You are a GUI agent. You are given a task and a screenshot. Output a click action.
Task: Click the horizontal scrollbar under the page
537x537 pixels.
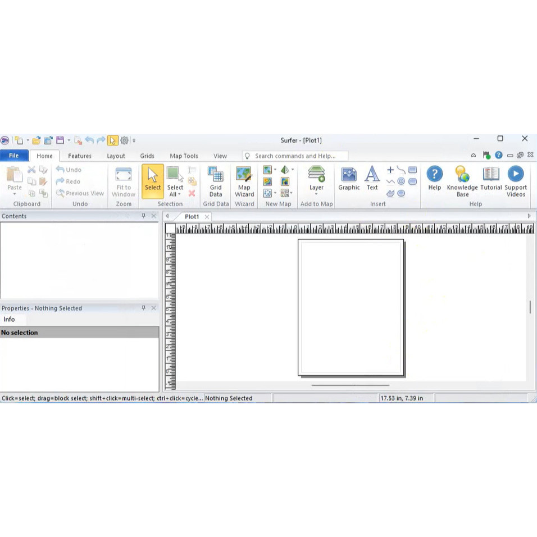tap(351, 385)
